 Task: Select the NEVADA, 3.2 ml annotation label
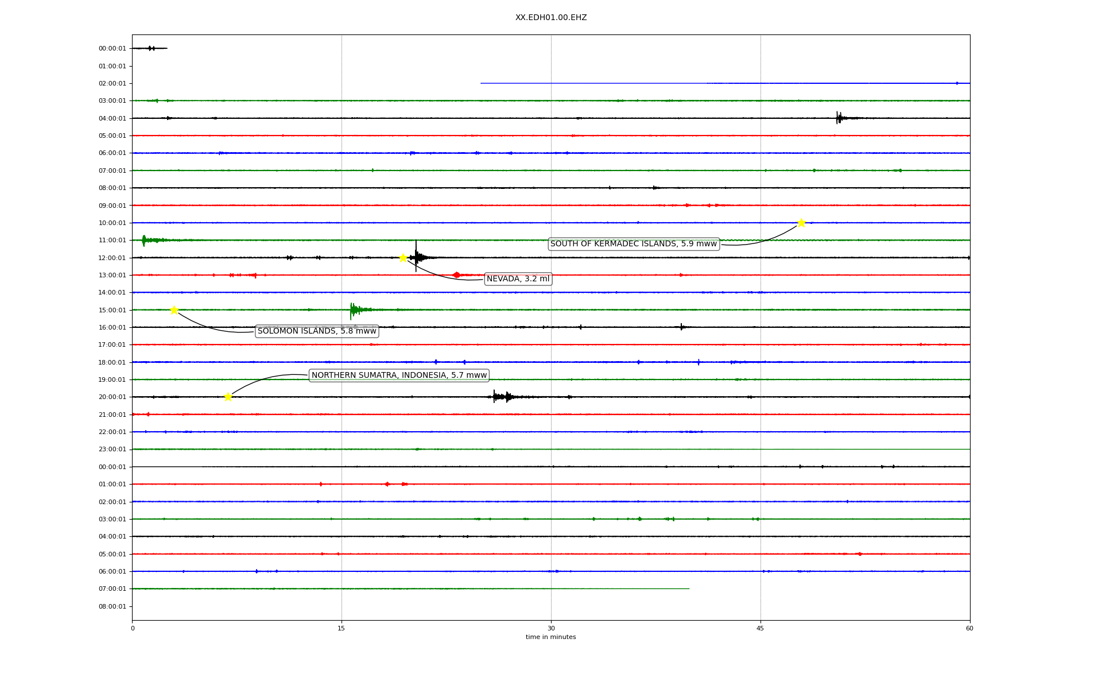tap(518, 279)
